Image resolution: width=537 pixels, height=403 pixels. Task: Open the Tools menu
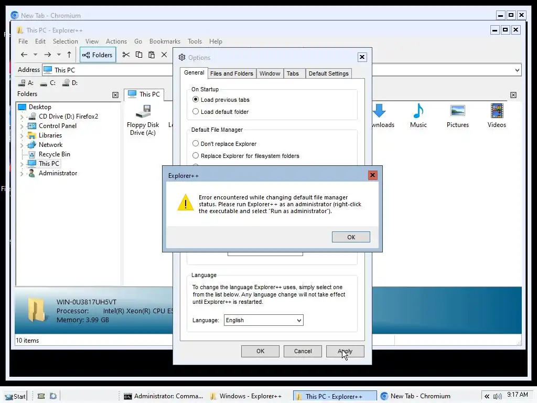[x=195, y=41]
